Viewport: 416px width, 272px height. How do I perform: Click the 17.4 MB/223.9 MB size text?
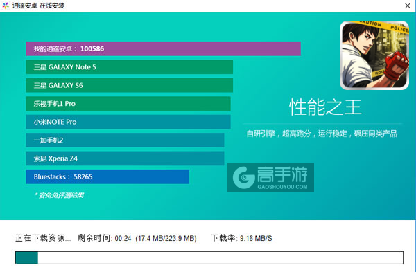(x=166, y=238)
